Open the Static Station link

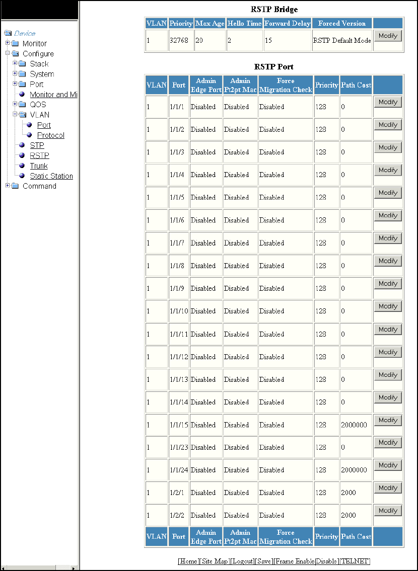[x=51, y=176]
